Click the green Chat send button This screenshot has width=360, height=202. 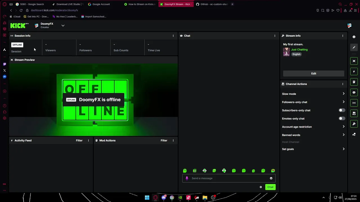tap(270, 187)
